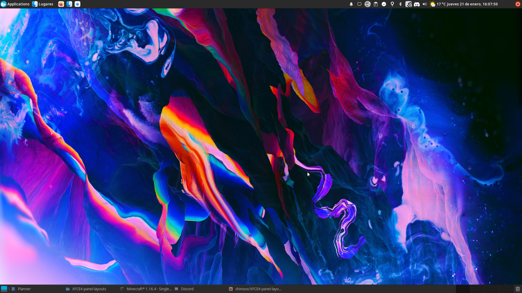Image resolution: width=522 pixels, height=293 pixels.
Task: Open the clipboard manager icon
Action: (x=376, y=4)
